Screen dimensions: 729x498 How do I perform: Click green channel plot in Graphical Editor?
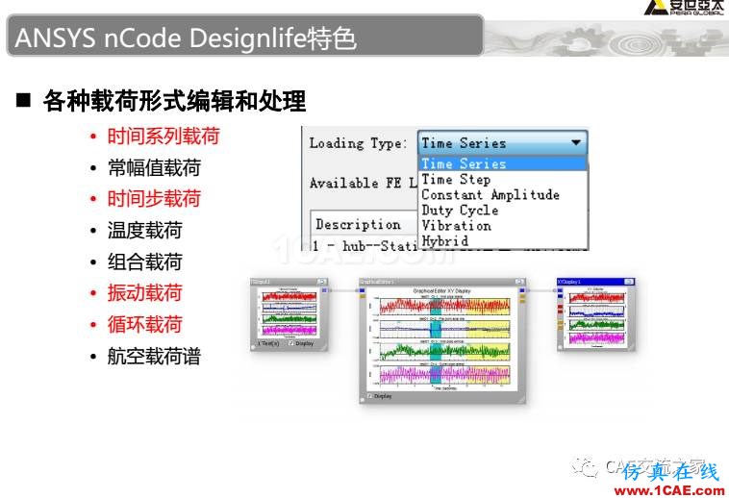(445, 352)
